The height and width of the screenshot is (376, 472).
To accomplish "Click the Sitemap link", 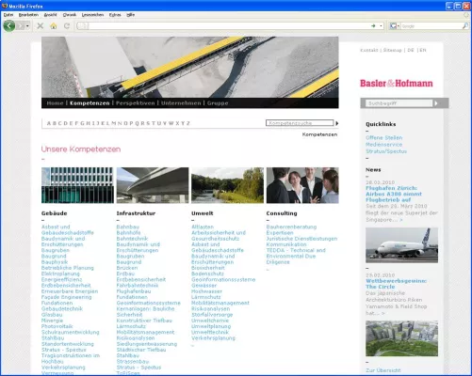I will [x=393, y=50].
